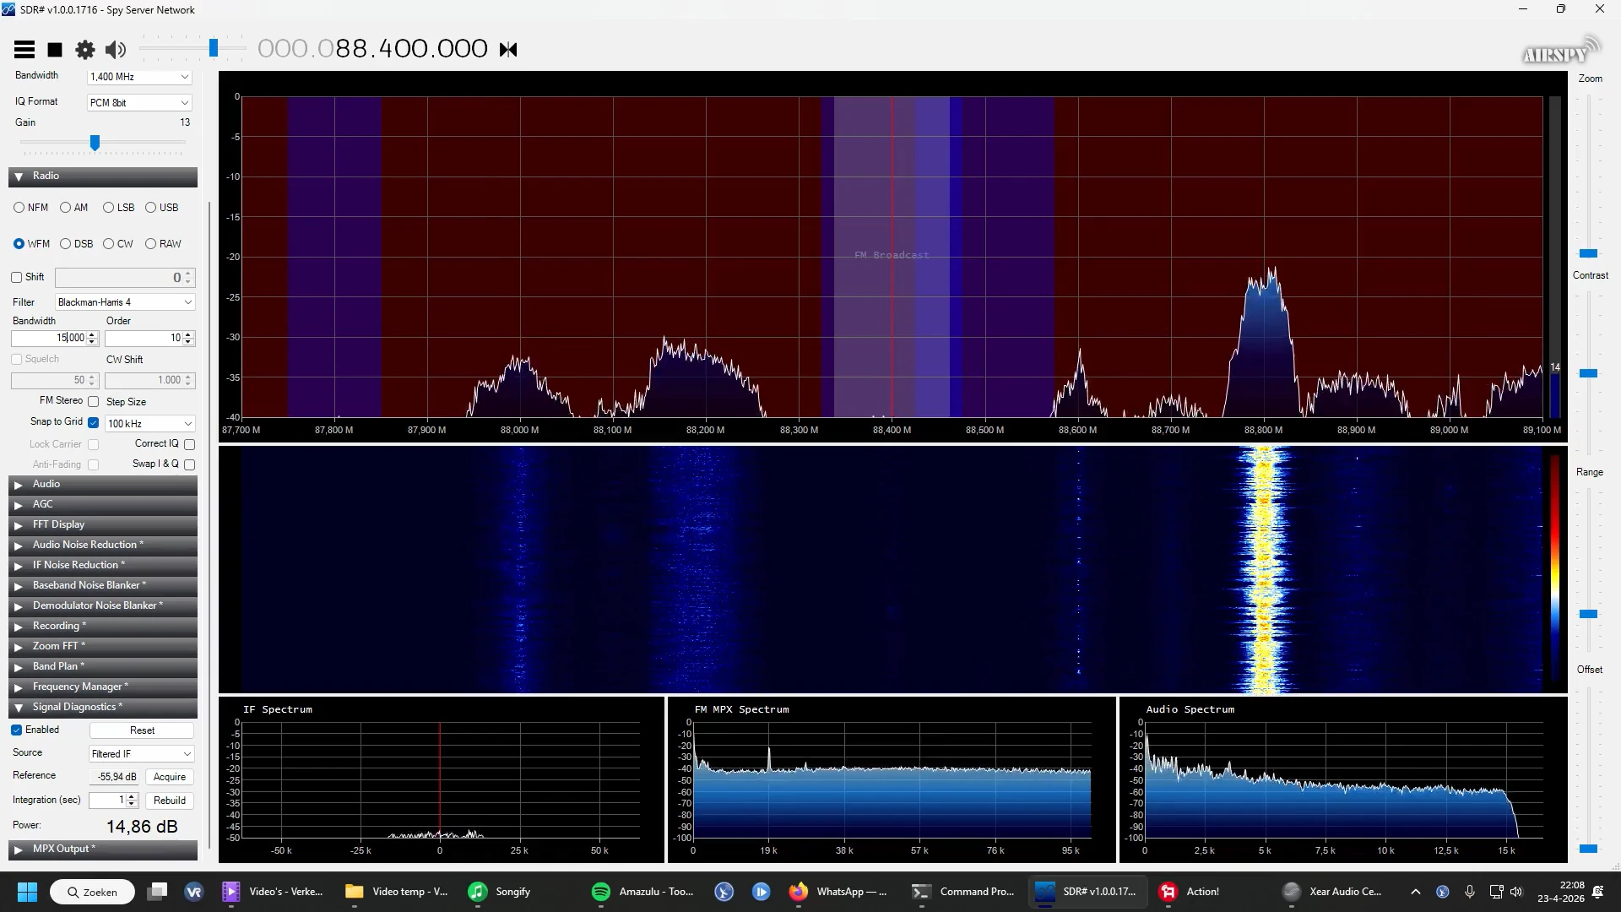Select USB demodulation mode
The width and height of the screenshot is (1621, 912).
tap(161, 208)
